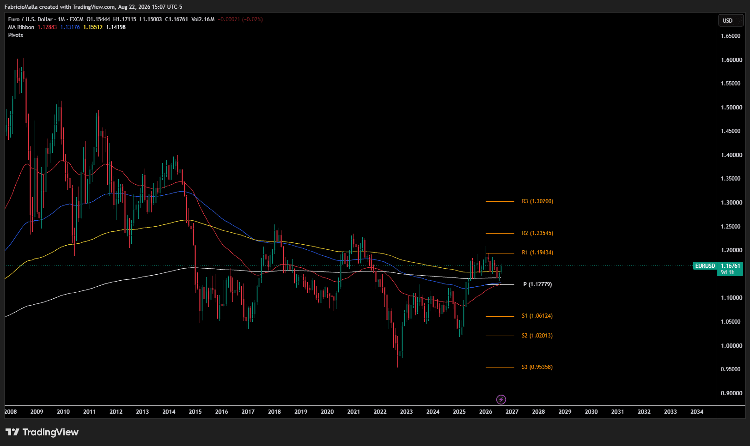This screenshot has height=446, width=750.
Task: Click the 1M interval in the legend
Action: tap(61, 19)
